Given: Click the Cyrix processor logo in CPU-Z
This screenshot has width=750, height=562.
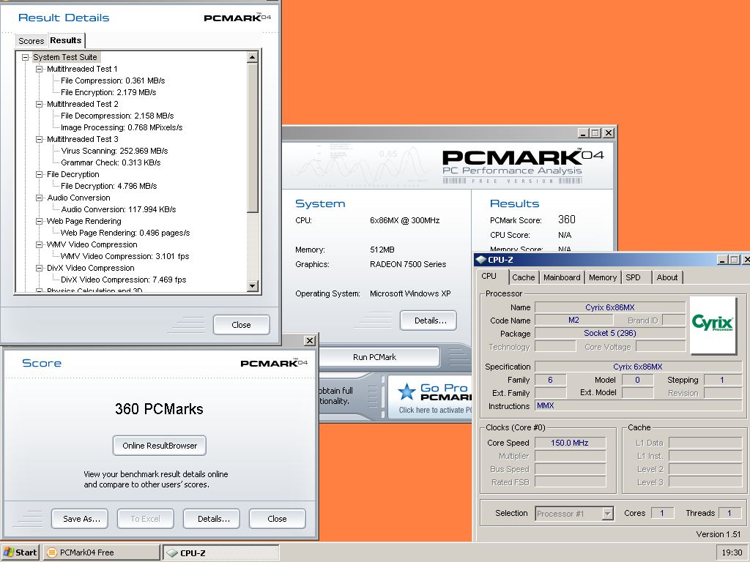Looking at the screenshot, I should coord(713,325).
